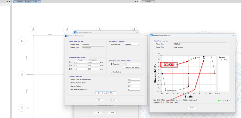Switch to the 3-D View tab

click(148, 2)
